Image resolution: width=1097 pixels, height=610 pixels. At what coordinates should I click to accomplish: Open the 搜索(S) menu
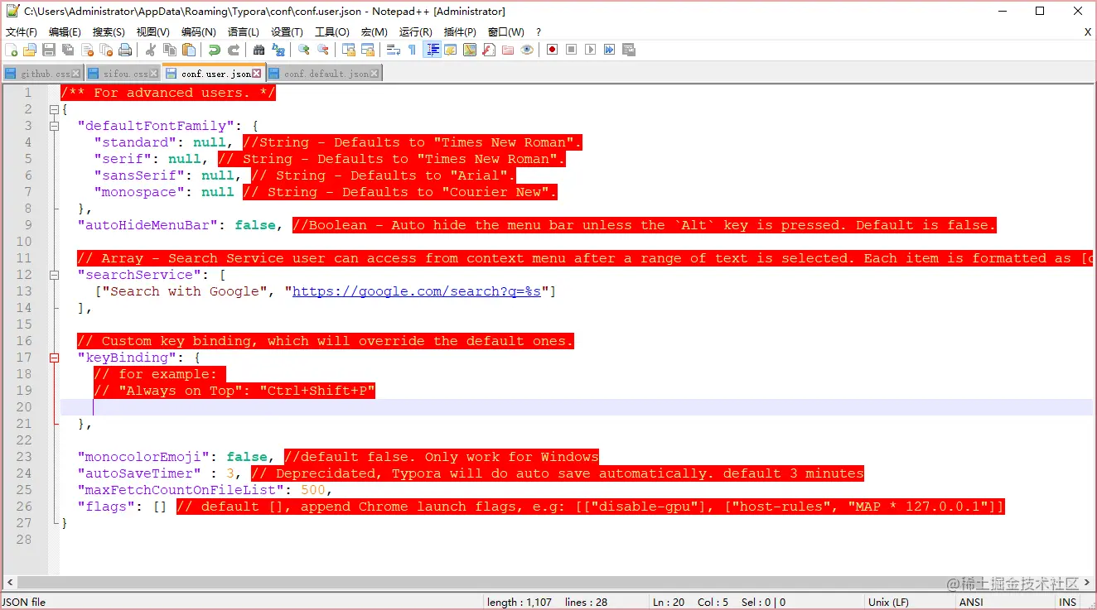tap(111, 31)
